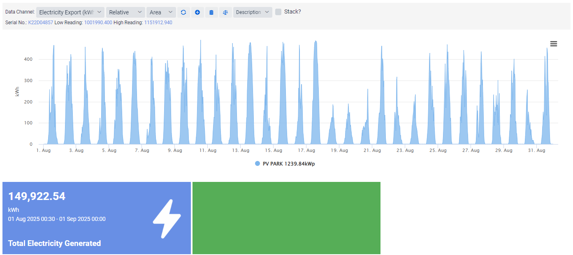
Task: Open the Area chart type dropdown
Action: tap(161, 12)
